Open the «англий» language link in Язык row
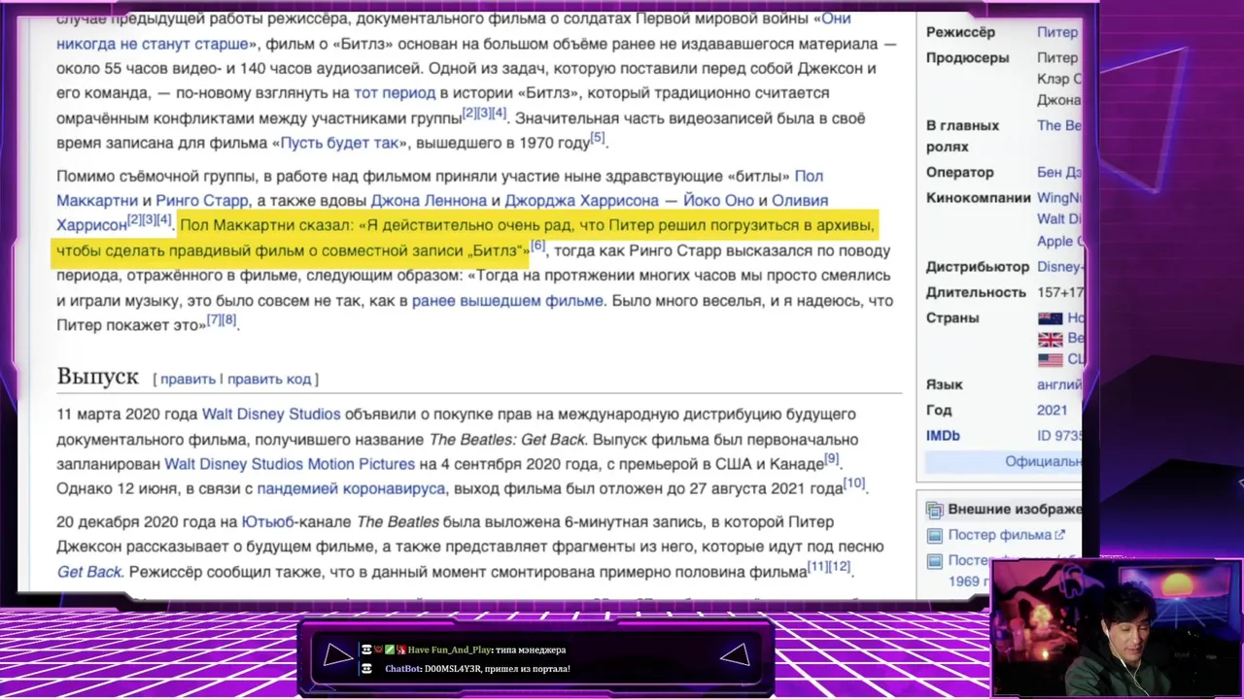The width and height of the screenshot is (1244, 699). click(1059, 385)
